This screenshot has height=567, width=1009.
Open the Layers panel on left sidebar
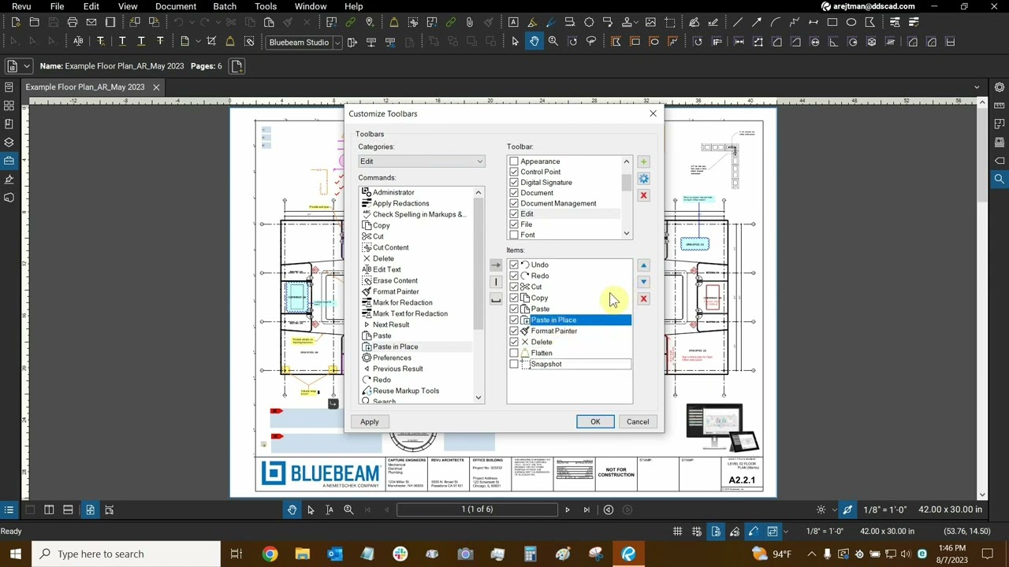[9, 142]
